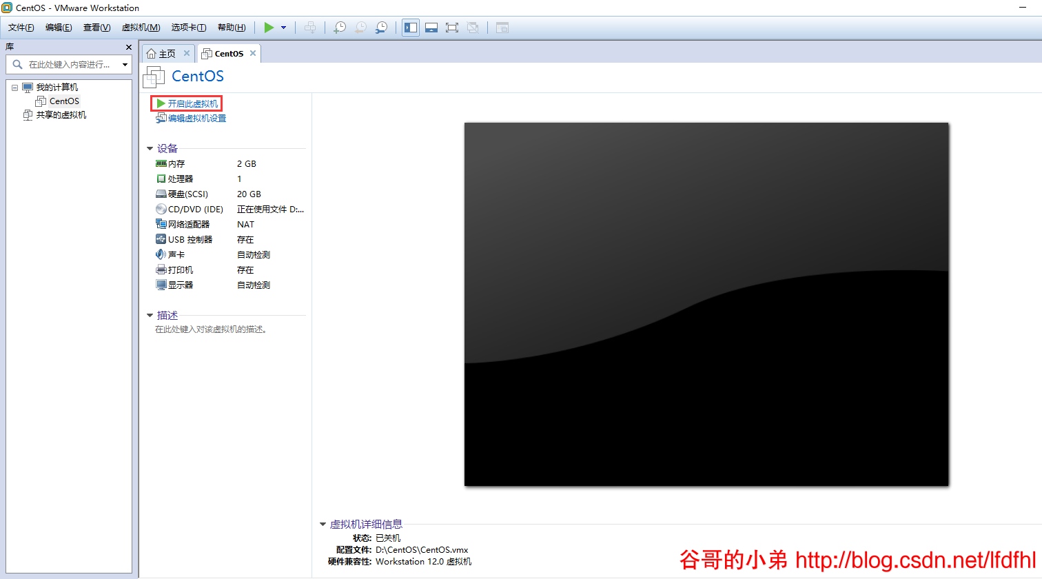The width and height of the screenshot is (1042, 579).
Task: Open the 选项卡(T) menu
Action: (x=189, y=28)
